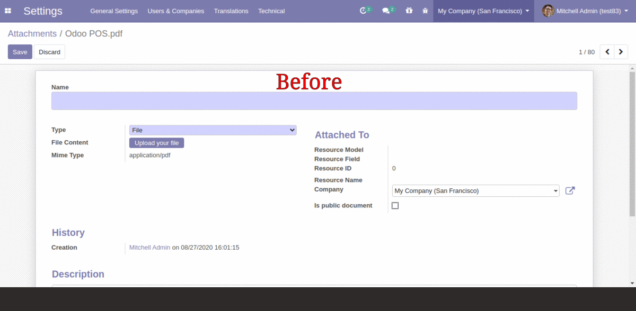Tick the Is public document checkbox
Viewport: 636px width, 311px height.
pos(395,206)
